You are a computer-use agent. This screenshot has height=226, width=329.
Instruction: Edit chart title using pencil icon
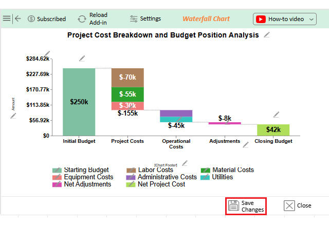coord(266,35)
